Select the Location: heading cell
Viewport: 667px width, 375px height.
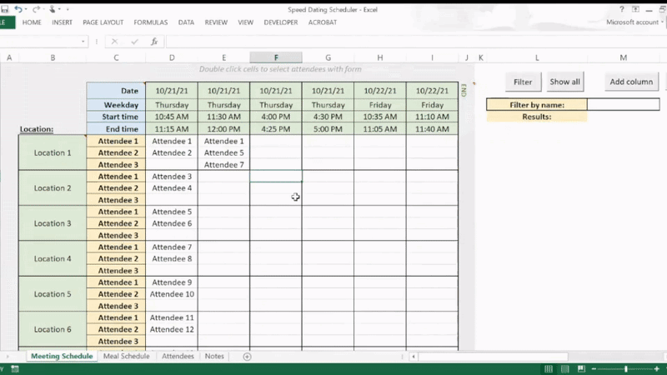pos(37,129)
